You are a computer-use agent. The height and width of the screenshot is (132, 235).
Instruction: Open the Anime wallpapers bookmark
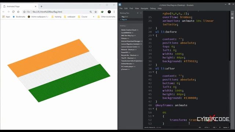(38, 17)
